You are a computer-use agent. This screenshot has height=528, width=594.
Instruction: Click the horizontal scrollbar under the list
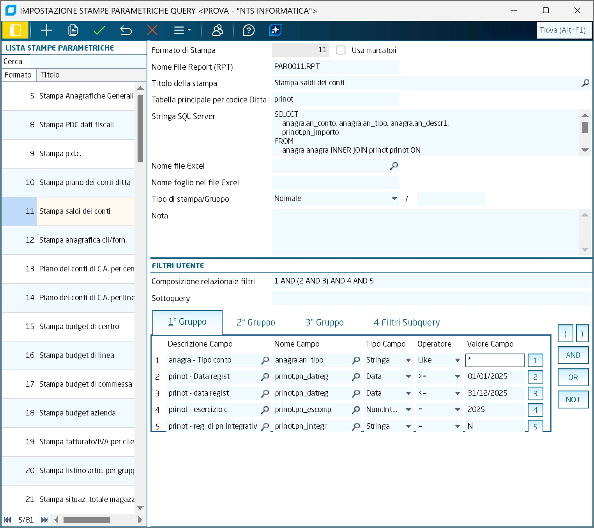(87, 520)
